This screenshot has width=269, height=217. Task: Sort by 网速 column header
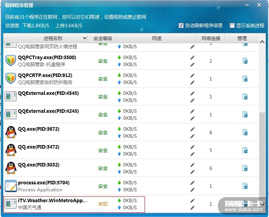[x=156, y=38]
